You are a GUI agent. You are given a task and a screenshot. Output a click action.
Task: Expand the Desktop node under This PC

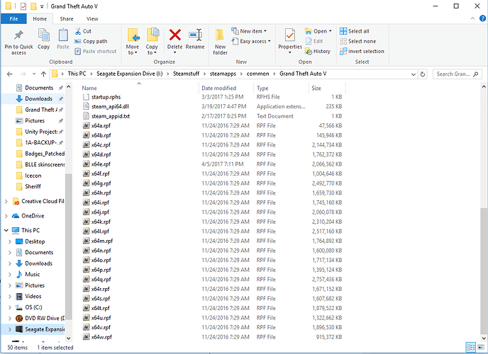tap(10, 241)
